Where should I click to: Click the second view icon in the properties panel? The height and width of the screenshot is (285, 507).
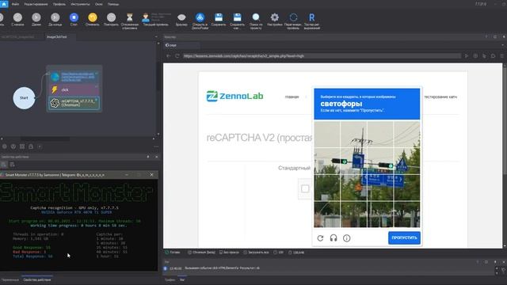[x=13, y=165]
